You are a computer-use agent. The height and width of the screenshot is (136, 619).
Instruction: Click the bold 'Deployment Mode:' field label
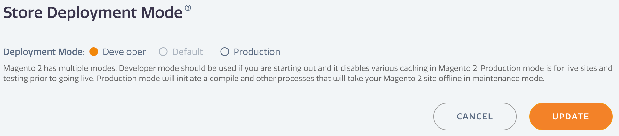(x=44, y=52)
